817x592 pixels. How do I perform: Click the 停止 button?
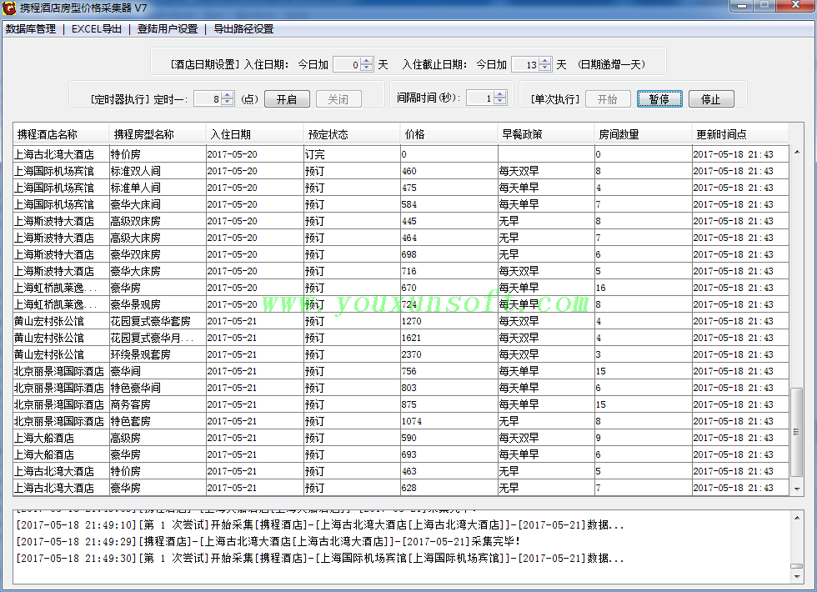click(711, 99)
